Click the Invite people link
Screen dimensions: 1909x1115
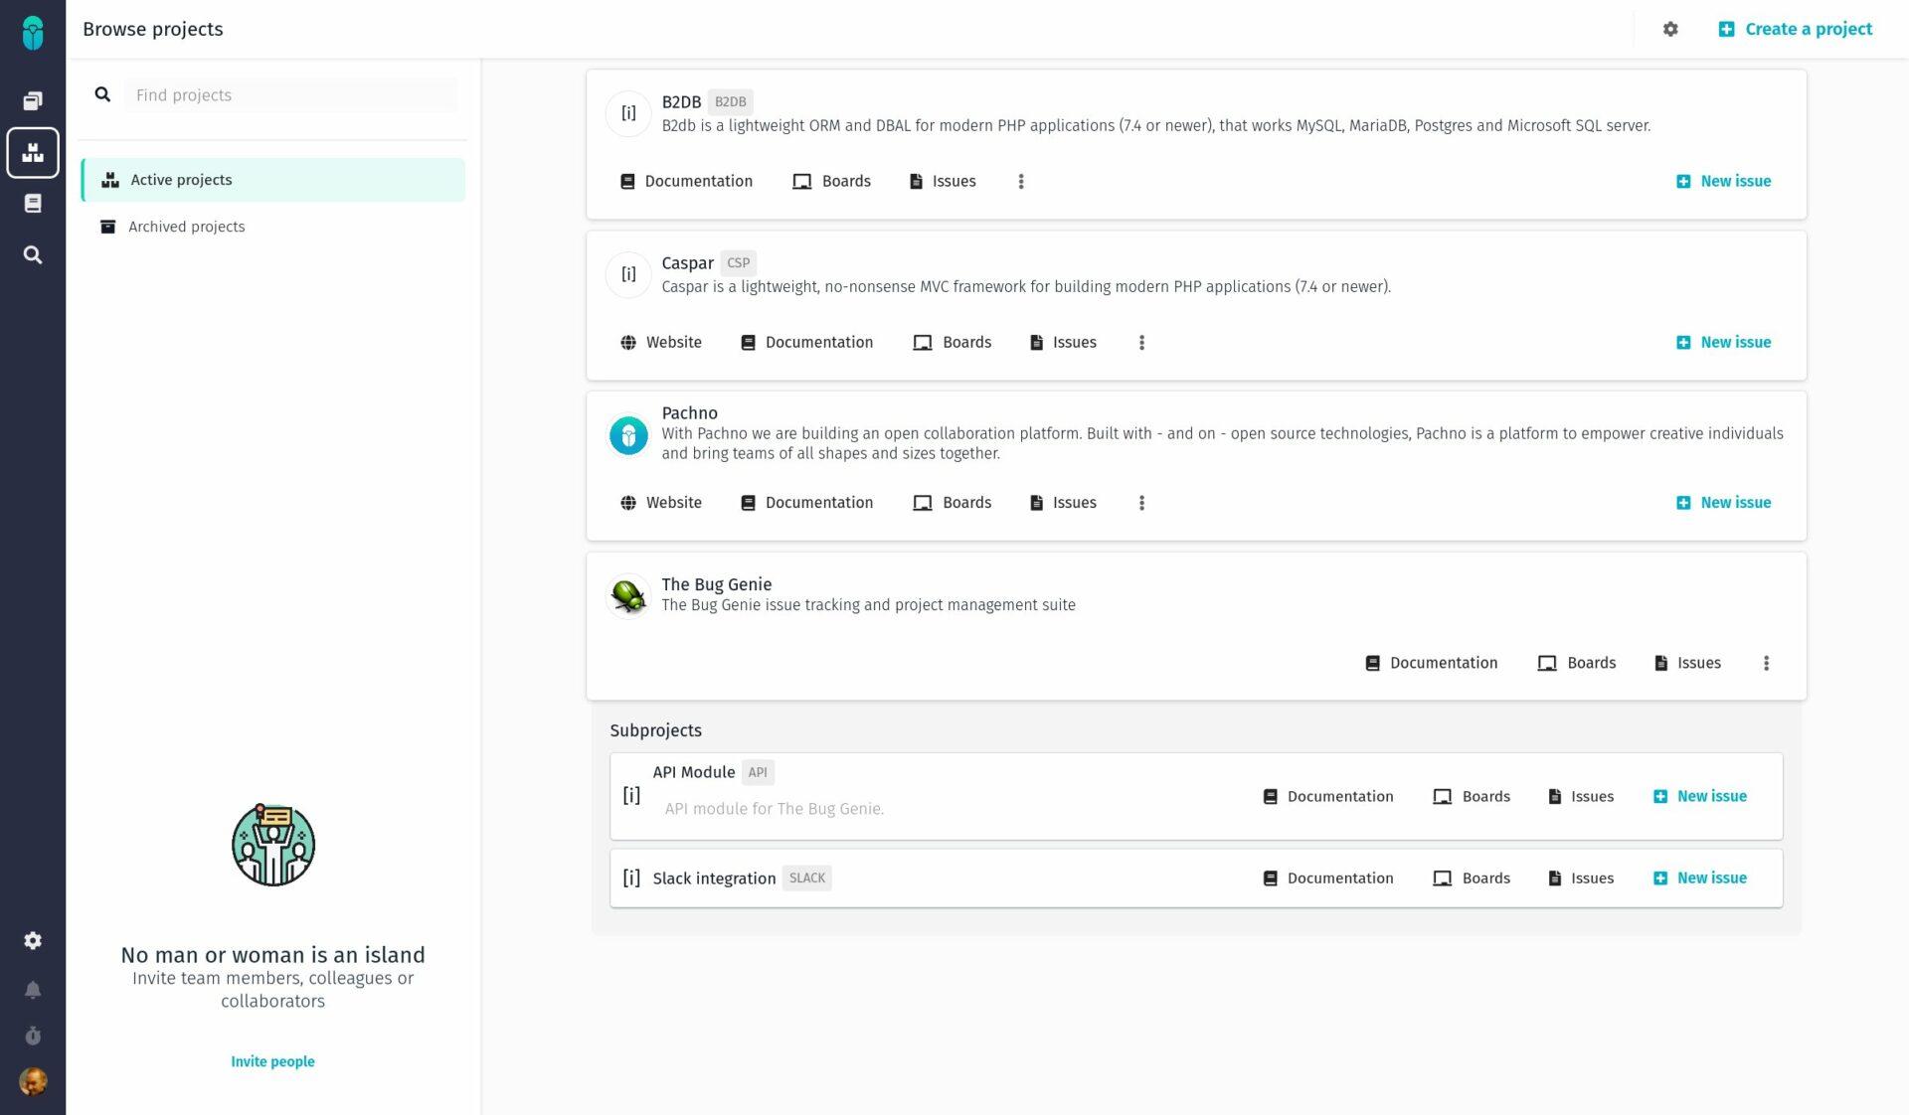click(x=272, y=1061)
